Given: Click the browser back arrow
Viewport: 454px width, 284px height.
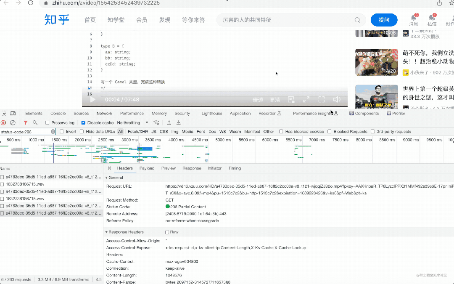Looking at the screenshot, I should click(x=6, y=3).
